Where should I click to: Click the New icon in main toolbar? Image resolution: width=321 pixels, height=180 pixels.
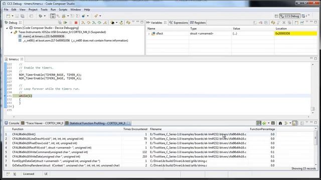tap(8, 16)
